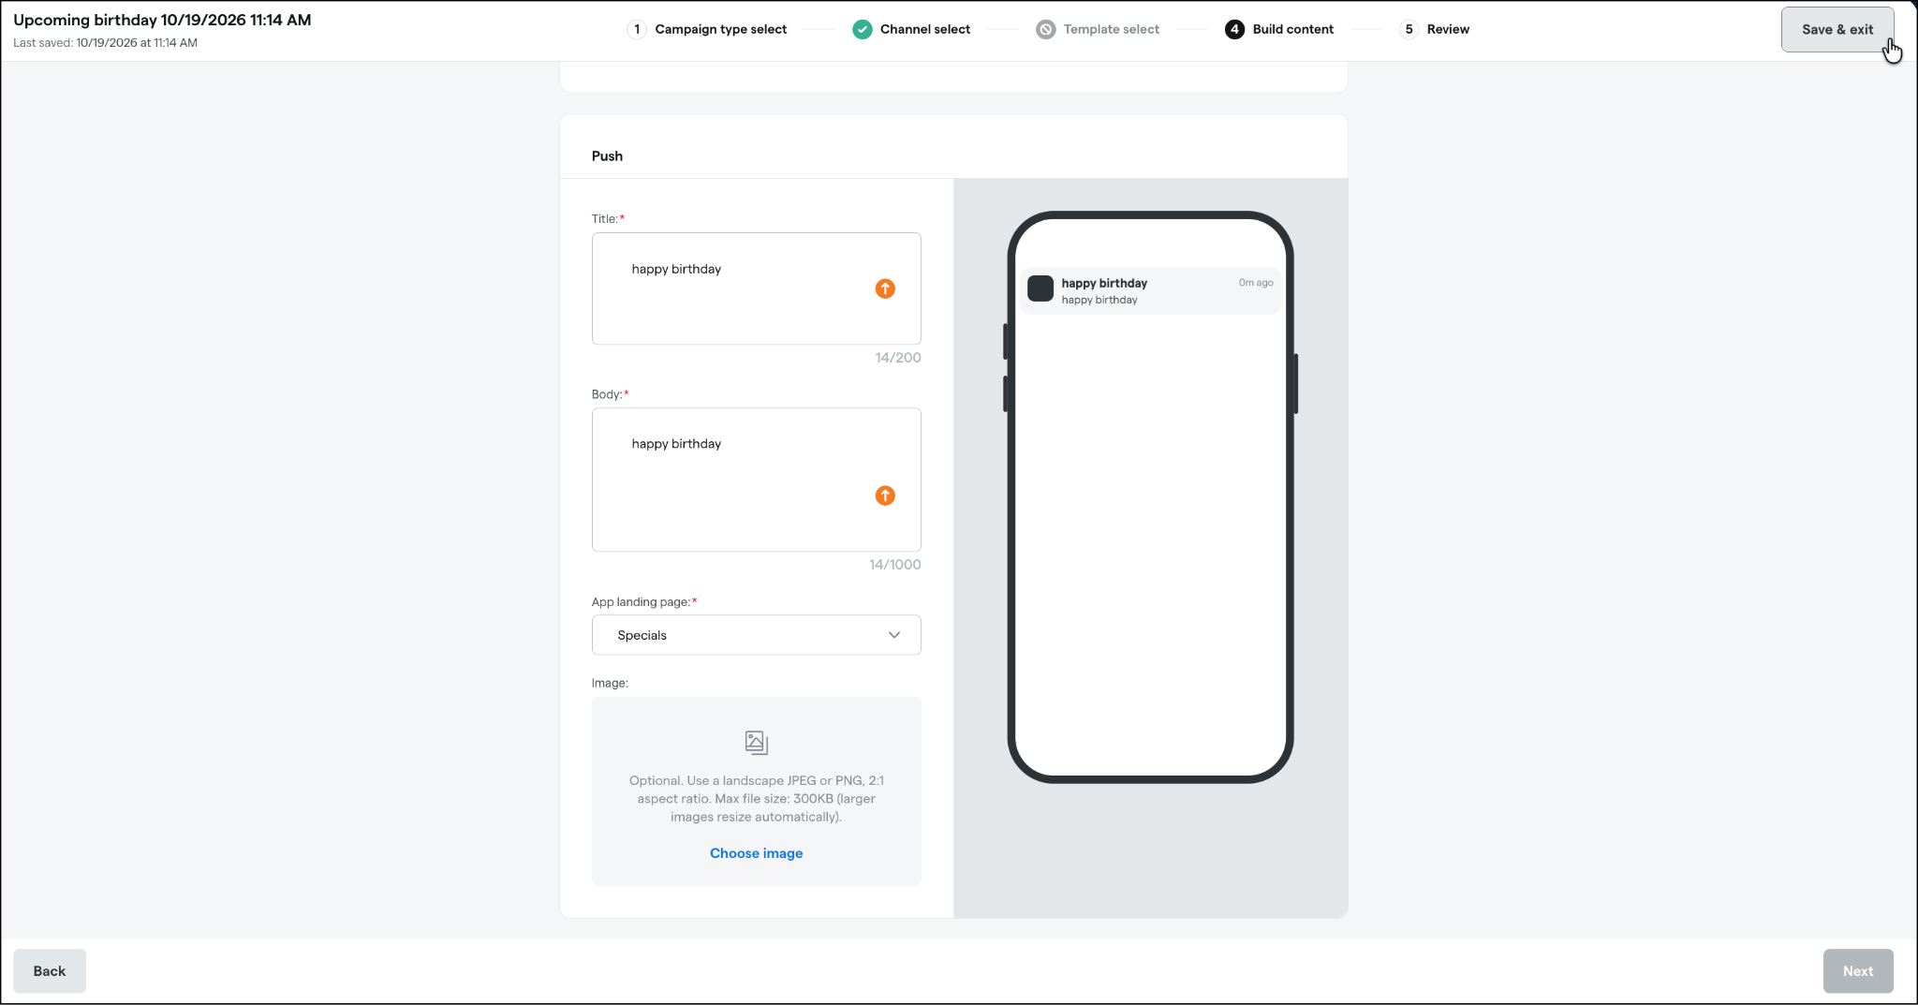
Task: Go to the Channel select step
Action: [x=911, y=29]
